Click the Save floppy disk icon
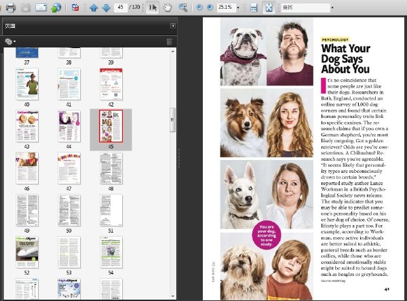The width and height of the screenshot is (407, 301). coord(26,7)
